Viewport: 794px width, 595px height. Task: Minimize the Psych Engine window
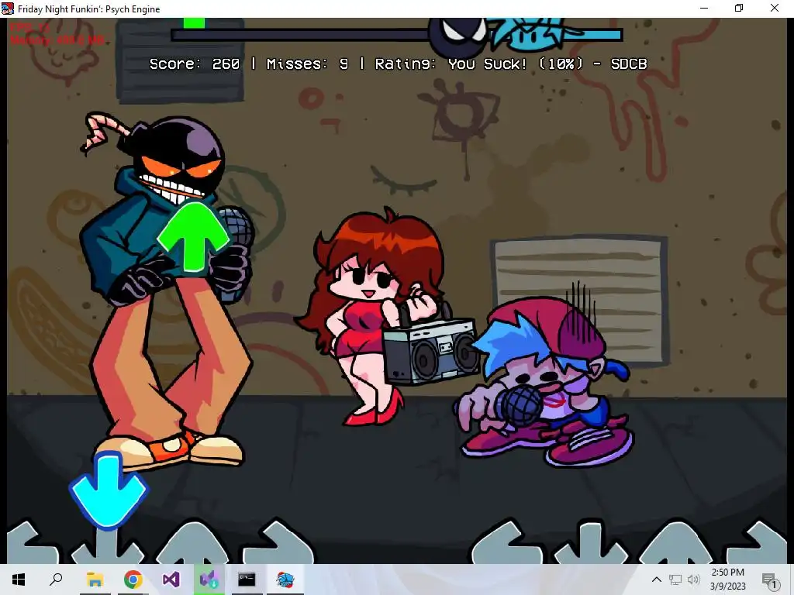[704, 8]
